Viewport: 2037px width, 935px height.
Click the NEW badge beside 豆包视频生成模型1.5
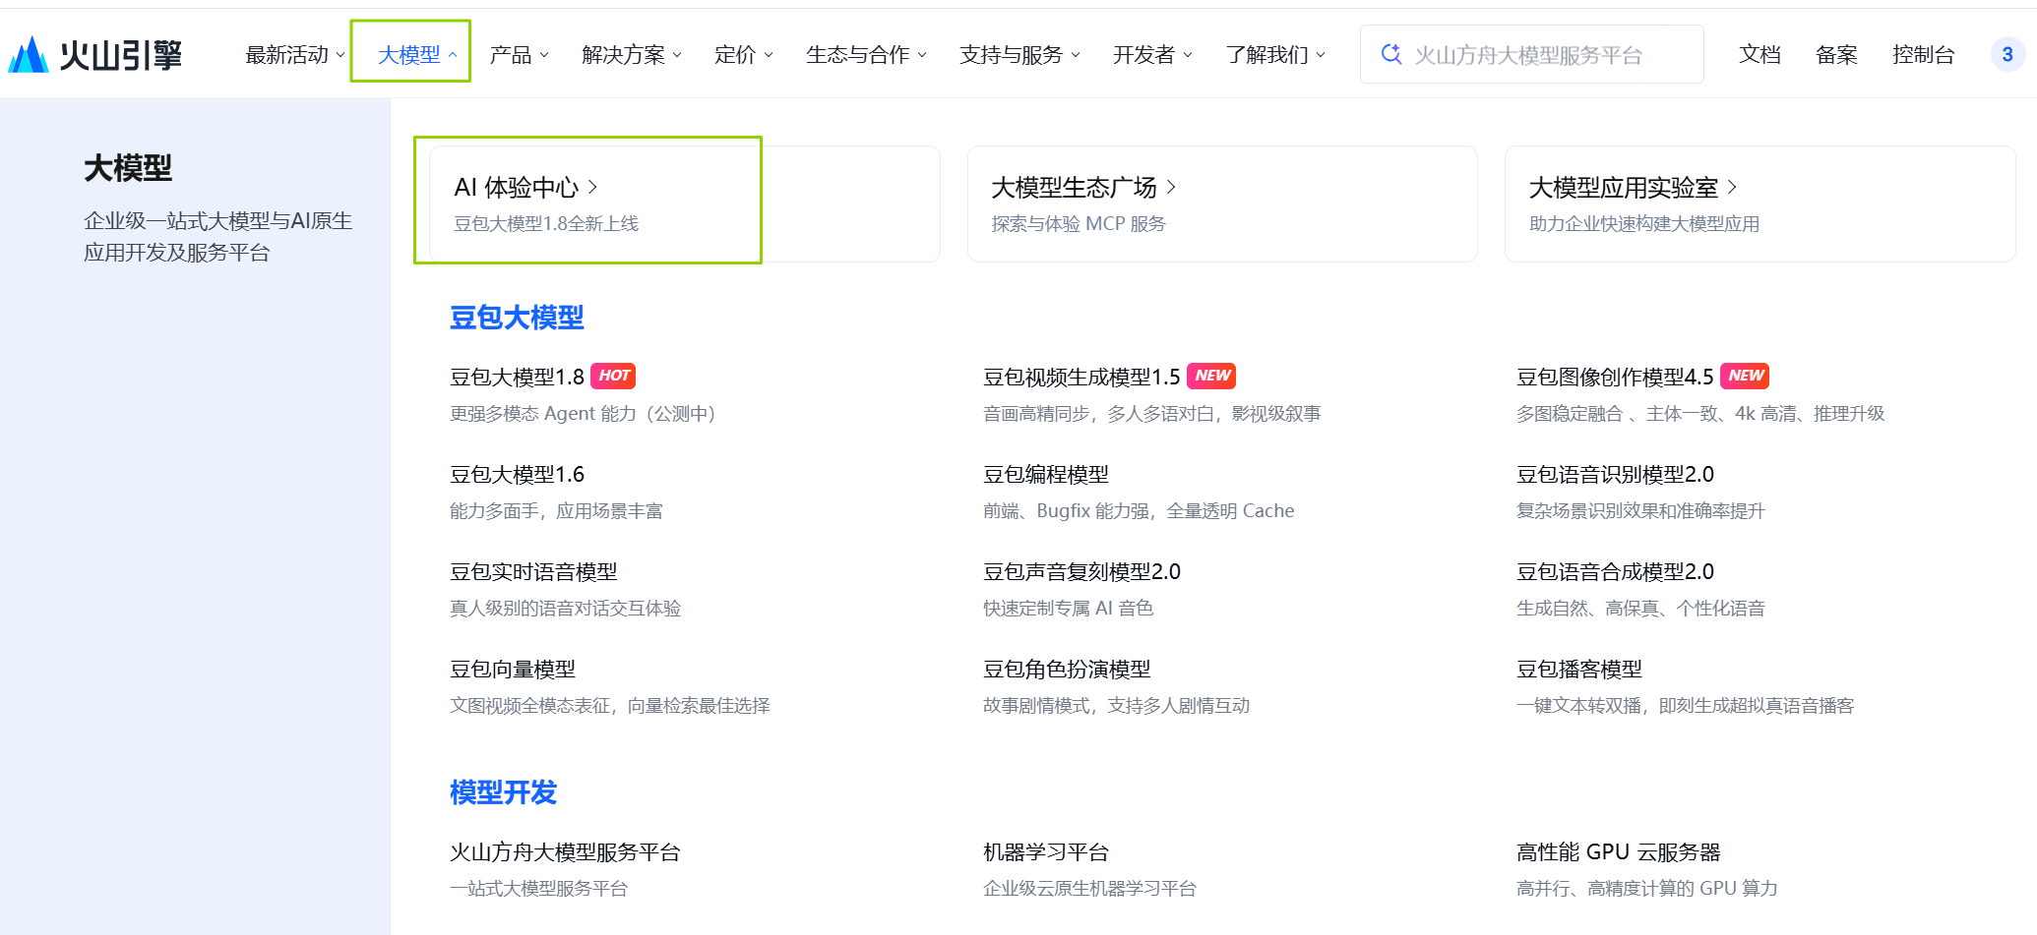point(1212,376)
